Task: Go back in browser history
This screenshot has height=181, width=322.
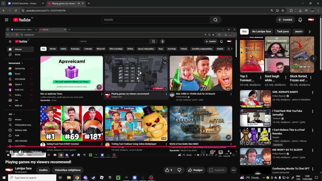Action: click(x=4, y=11)
